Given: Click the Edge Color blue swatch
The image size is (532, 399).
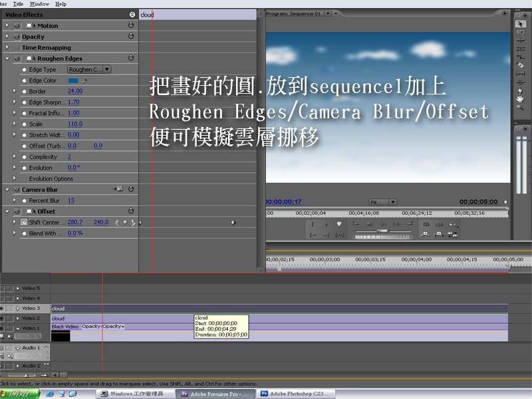Looking at the screenshot, I should [73, 80].
